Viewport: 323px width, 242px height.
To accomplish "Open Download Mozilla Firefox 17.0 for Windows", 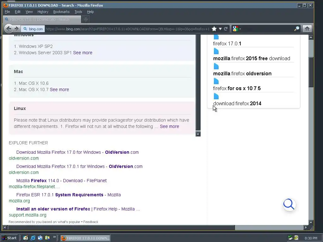I will point(78,152).
